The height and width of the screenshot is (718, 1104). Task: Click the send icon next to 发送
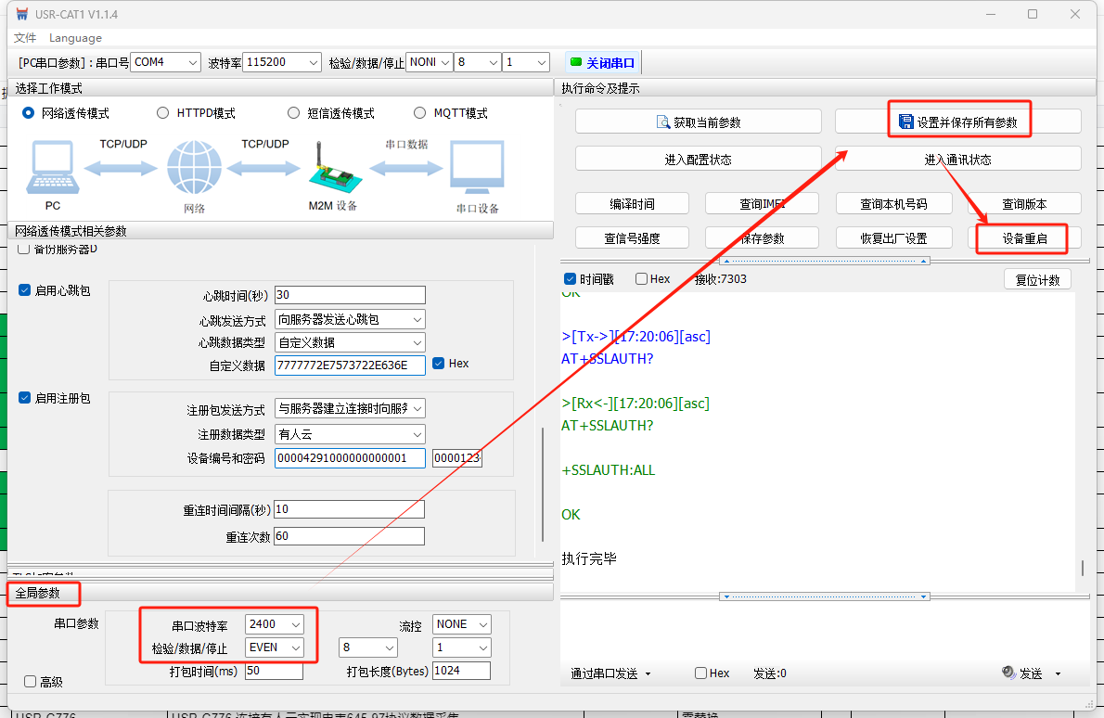pos(1009,673)
